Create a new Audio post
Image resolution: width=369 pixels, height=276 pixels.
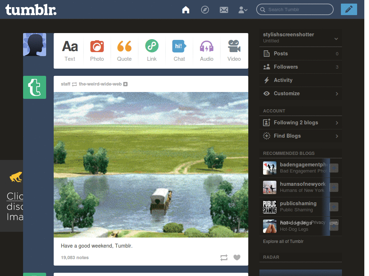pyautogui.click(x=206, y=51)
